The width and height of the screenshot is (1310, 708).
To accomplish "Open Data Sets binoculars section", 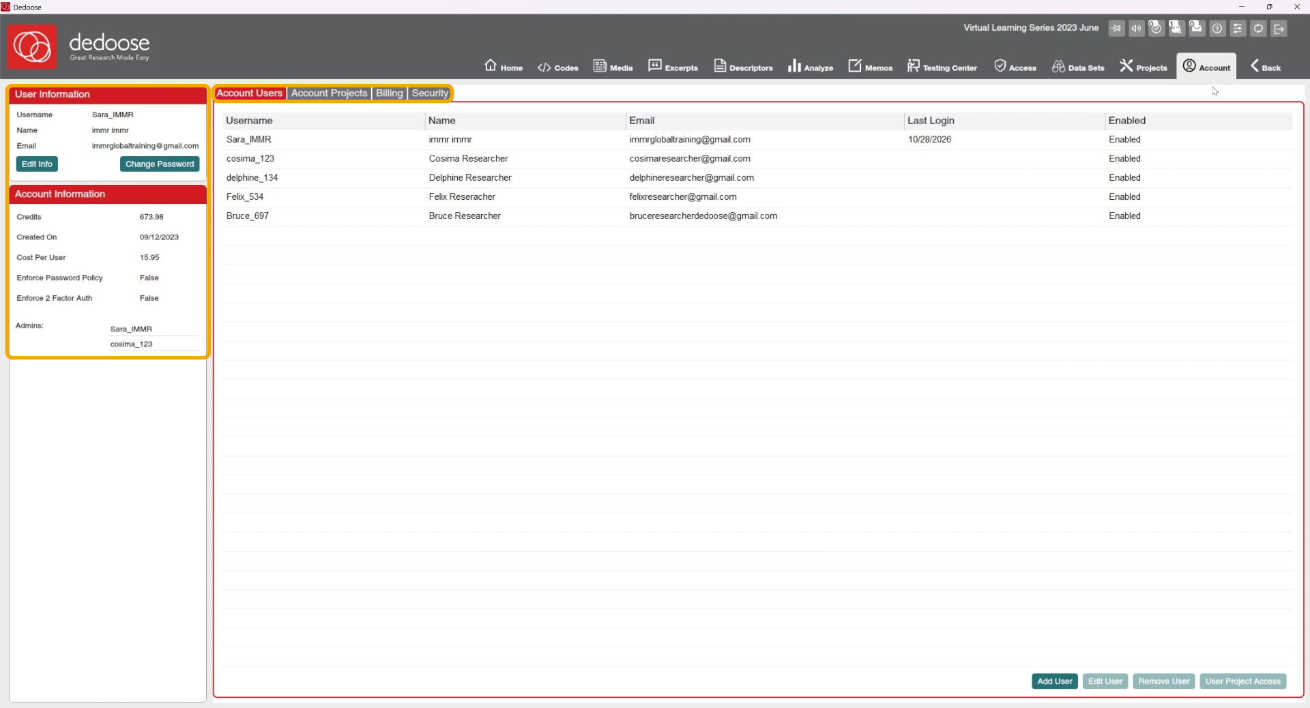I will pos(1078,66).
